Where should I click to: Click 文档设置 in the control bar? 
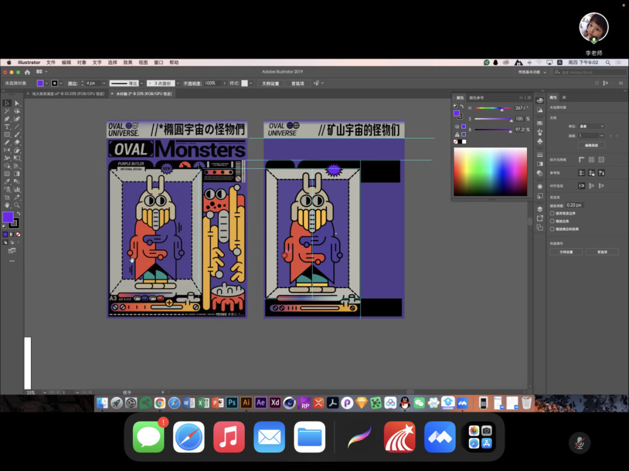(x=270, y=83)
